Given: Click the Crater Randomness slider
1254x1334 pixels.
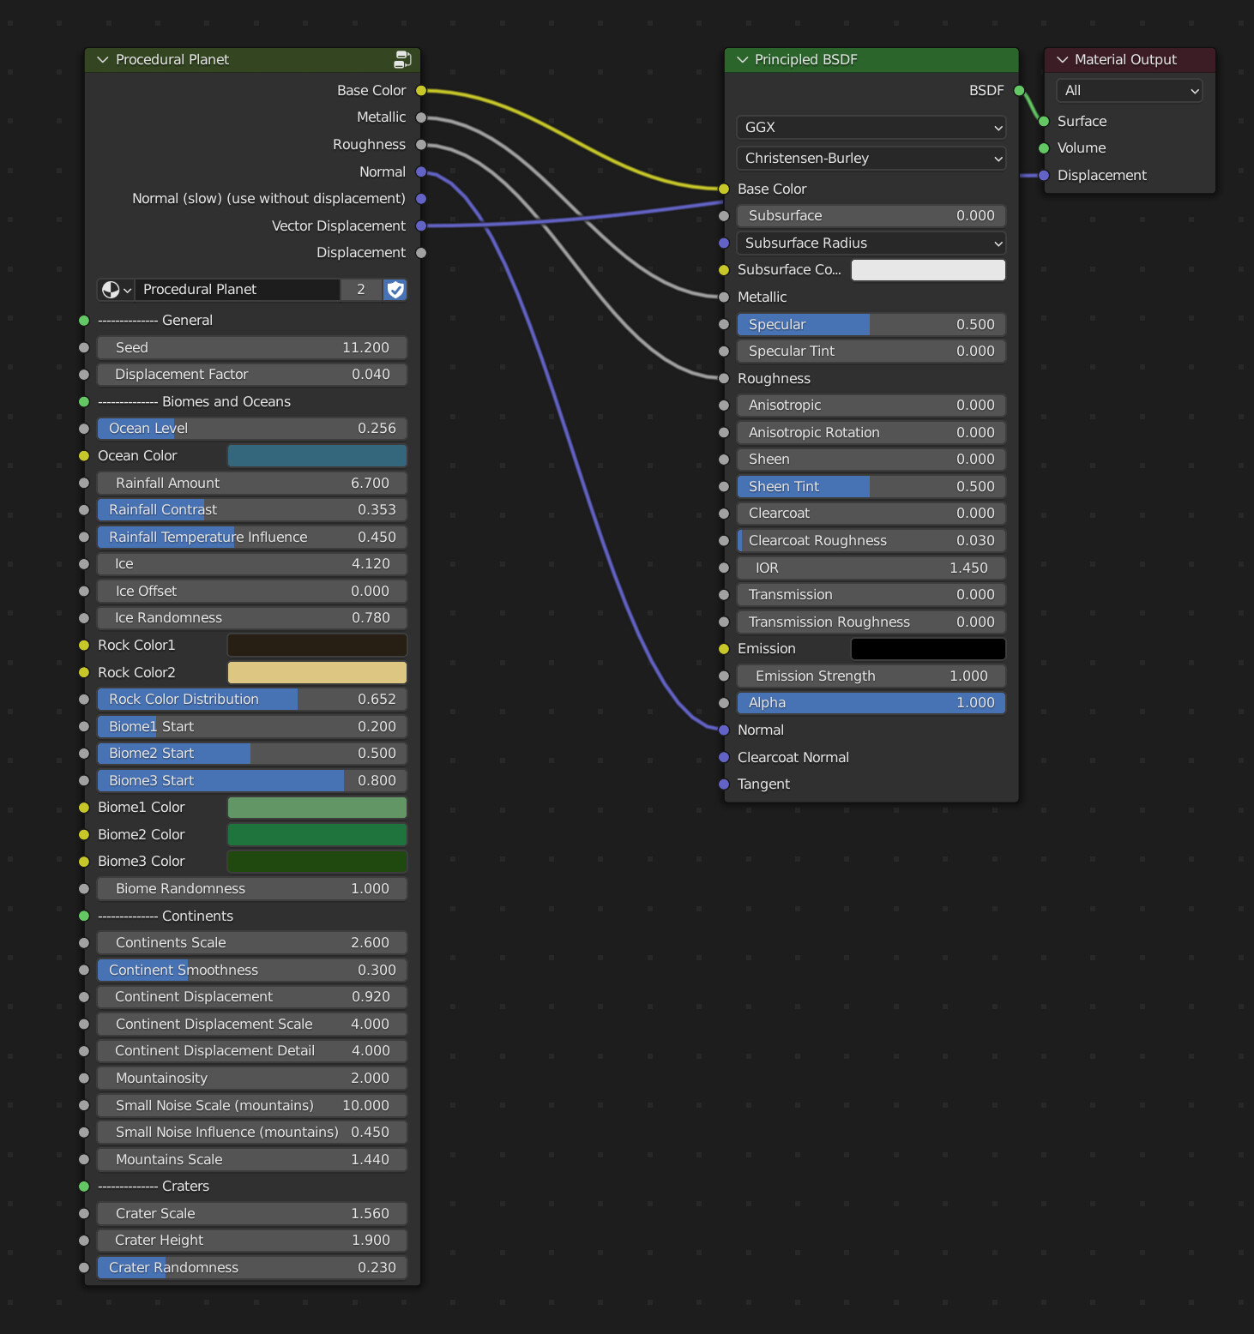Looking at the screenshot, I should [x=252, y=1267].
